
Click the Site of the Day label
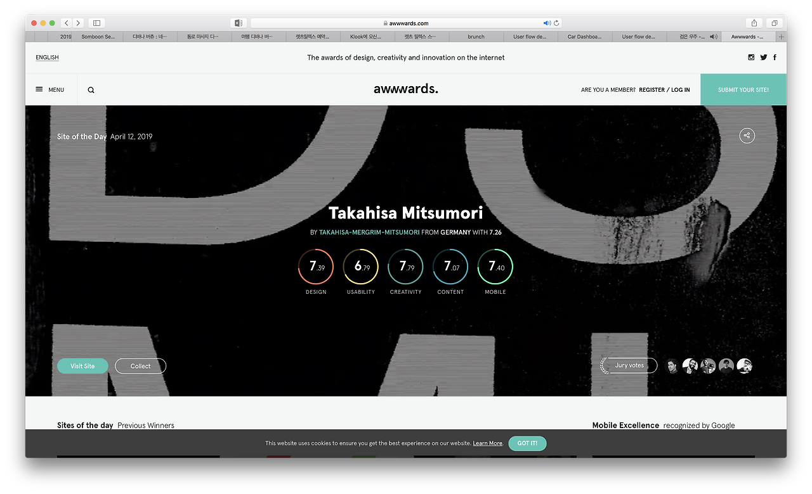pos(82,137)
